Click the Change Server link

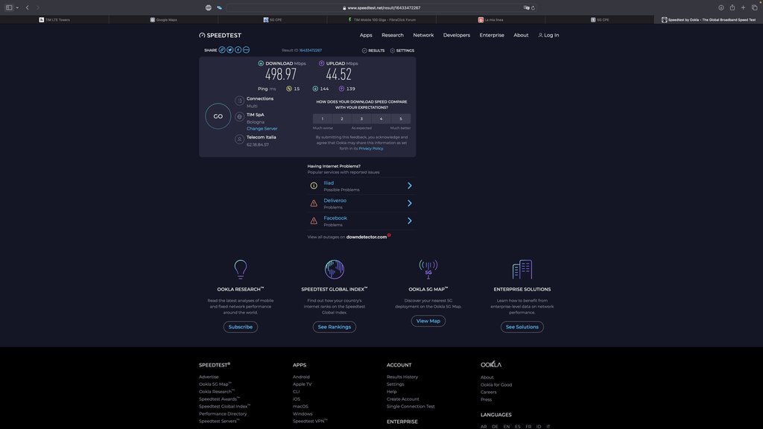click(x=262, y=129)
